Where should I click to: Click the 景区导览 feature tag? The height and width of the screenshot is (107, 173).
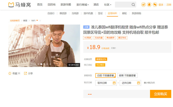click(x=122, y=38)
